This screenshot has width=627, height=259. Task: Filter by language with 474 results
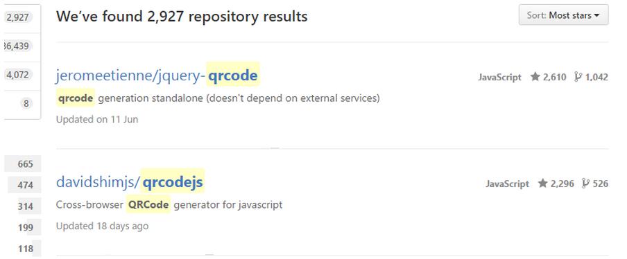click(x=25, y=185)
